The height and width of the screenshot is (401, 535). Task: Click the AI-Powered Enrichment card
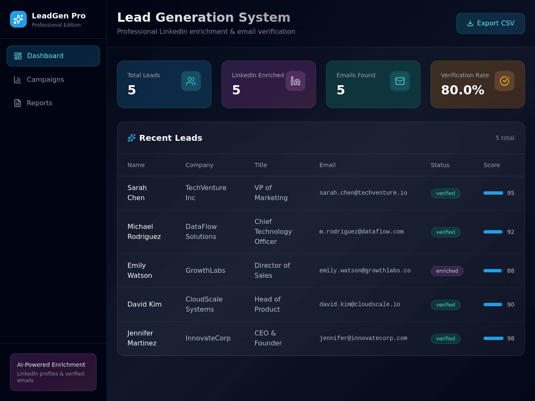point(53,372)
